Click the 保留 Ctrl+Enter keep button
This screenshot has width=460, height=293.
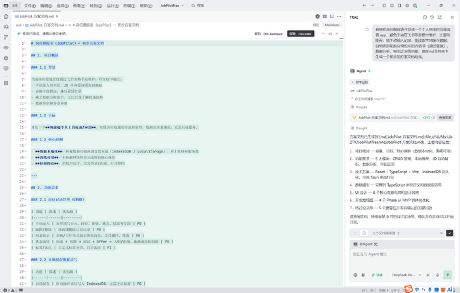(301, 34)
